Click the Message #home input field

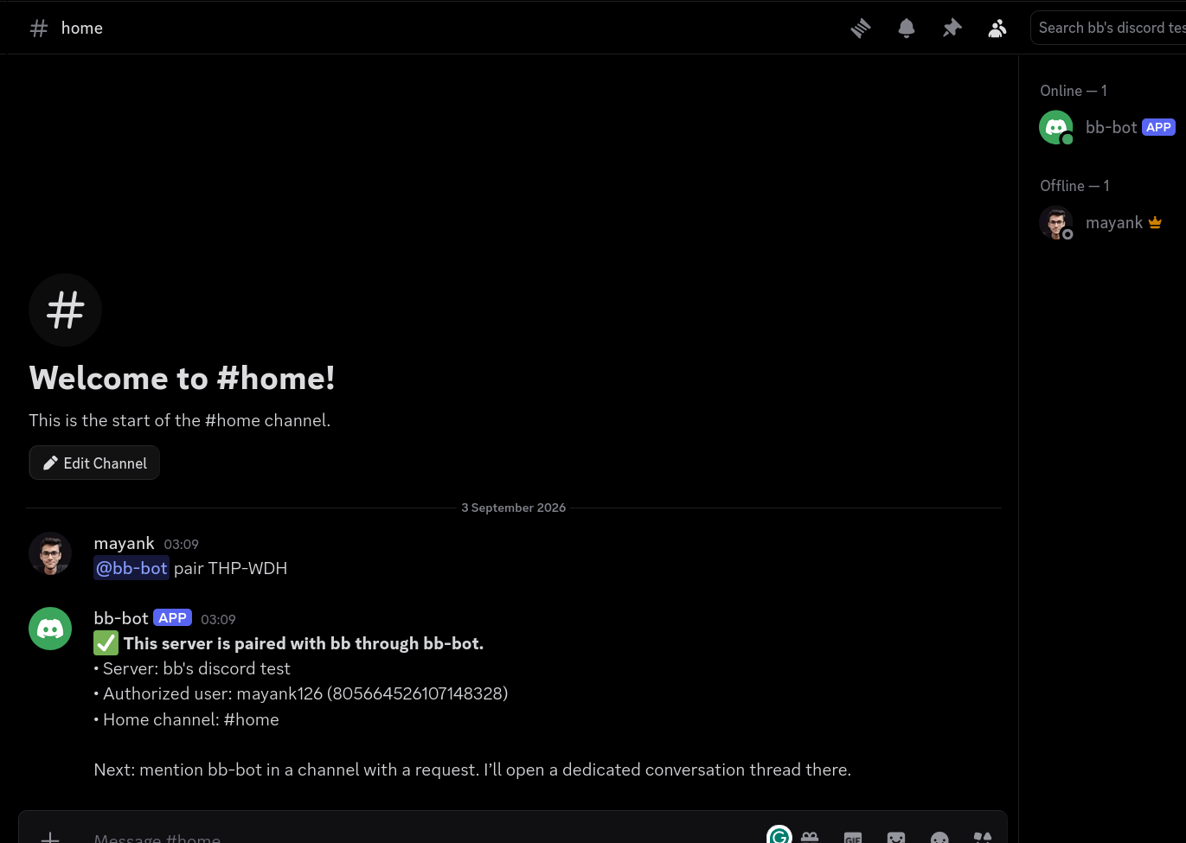[x=424, y=837]
